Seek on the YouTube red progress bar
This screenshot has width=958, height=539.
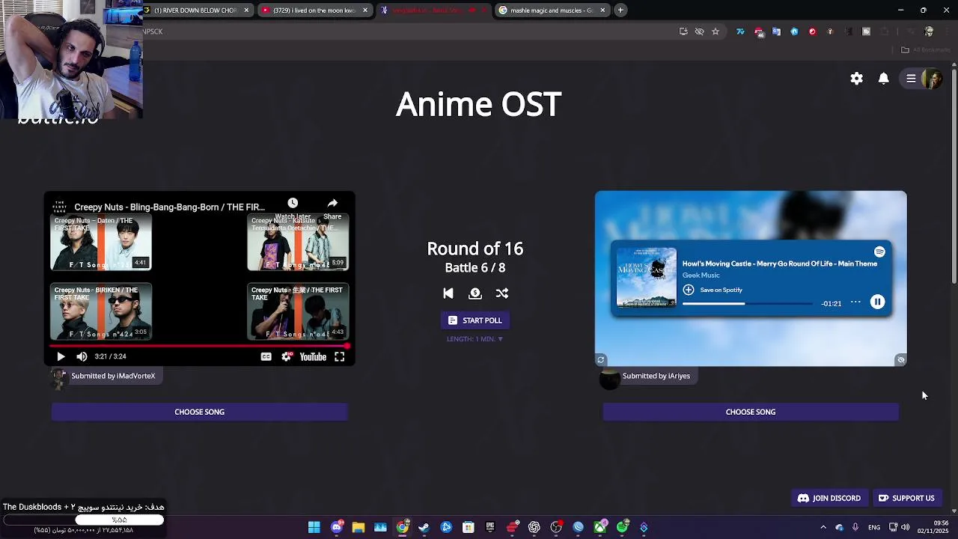pyautogui.click(x=199, y=346)
